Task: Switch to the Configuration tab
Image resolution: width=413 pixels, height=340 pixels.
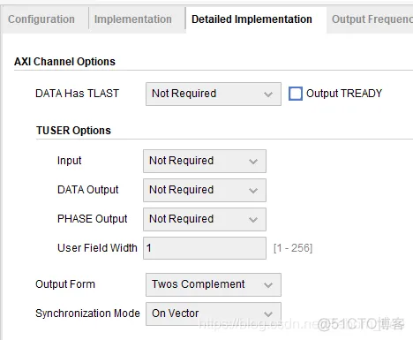Action: tap(41, 19)
